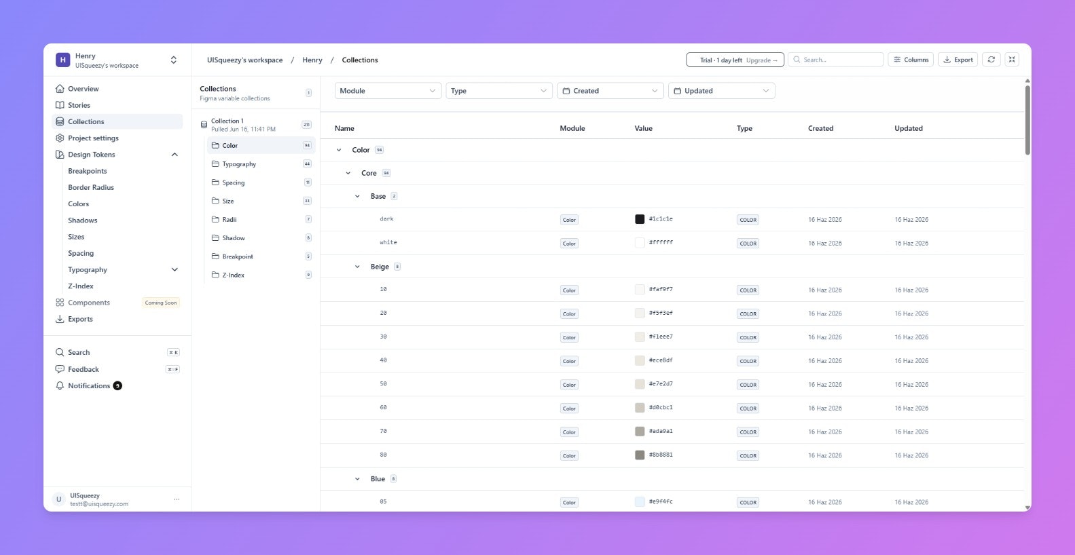1075x555 pixels.
Task: Click the refresh icon in the top toolbar
Action: [x=991, y=60]
